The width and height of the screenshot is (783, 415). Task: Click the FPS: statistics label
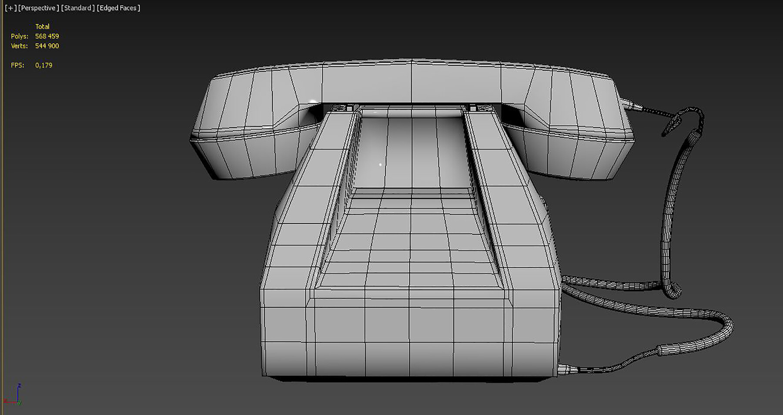coord(17,65)
